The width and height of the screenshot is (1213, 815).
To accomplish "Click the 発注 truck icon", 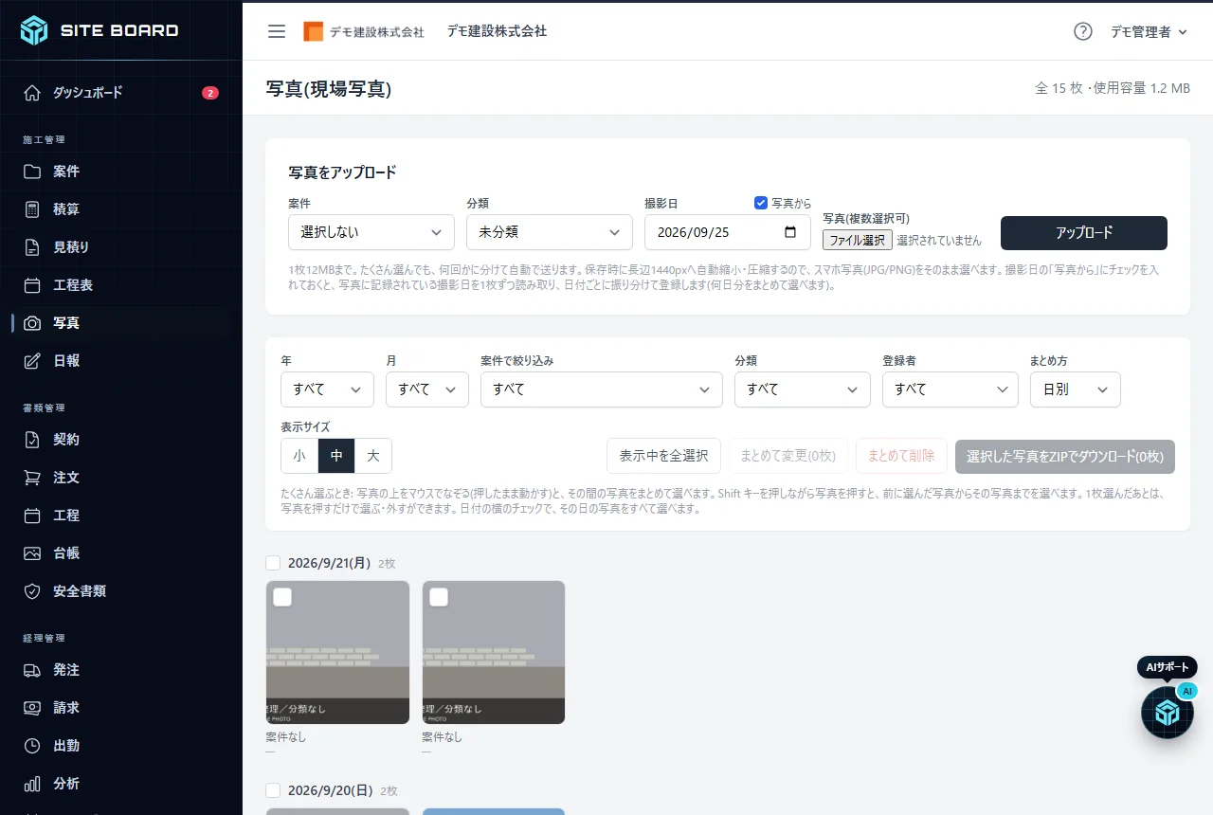I will click(32, 670).
